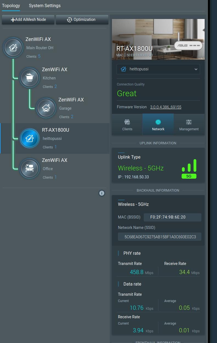Click the RT-AX1800U router image banner
The height and width of the screenshot is (343, 217).
coord(158,39)
